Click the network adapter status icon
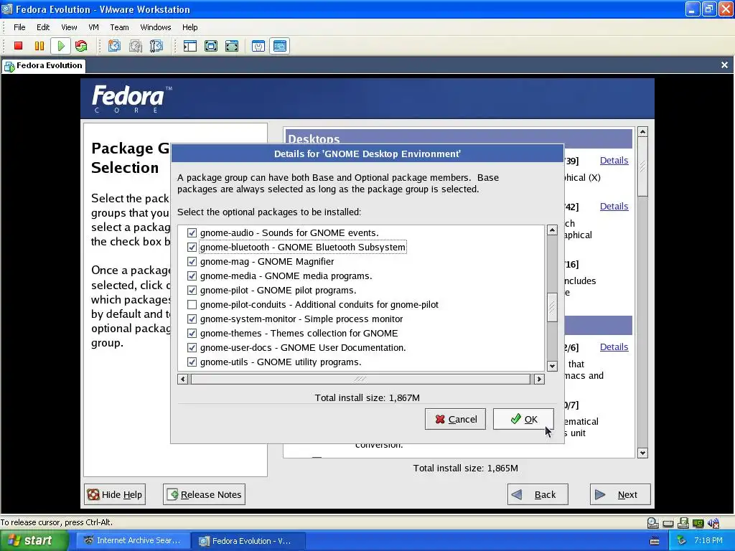The image size is (735, 551). click(698, 523)
